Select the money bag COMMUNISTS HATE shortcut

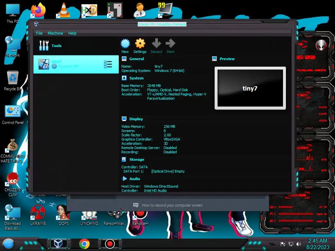point(13,151)
